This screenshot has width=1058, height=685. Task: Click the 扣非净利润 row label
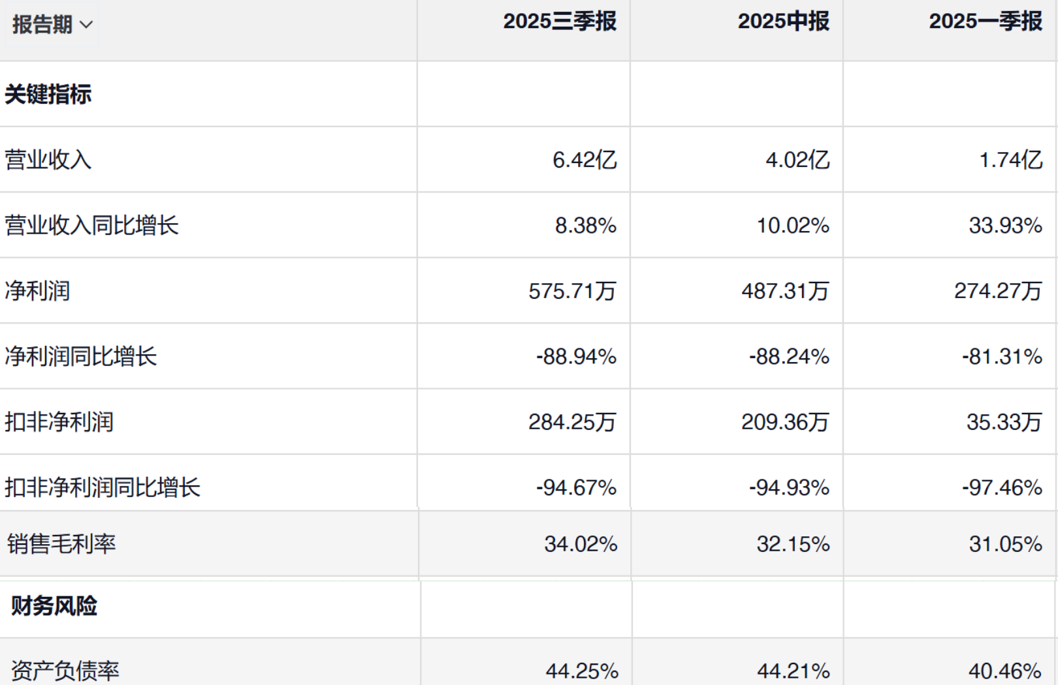[59, 422]
